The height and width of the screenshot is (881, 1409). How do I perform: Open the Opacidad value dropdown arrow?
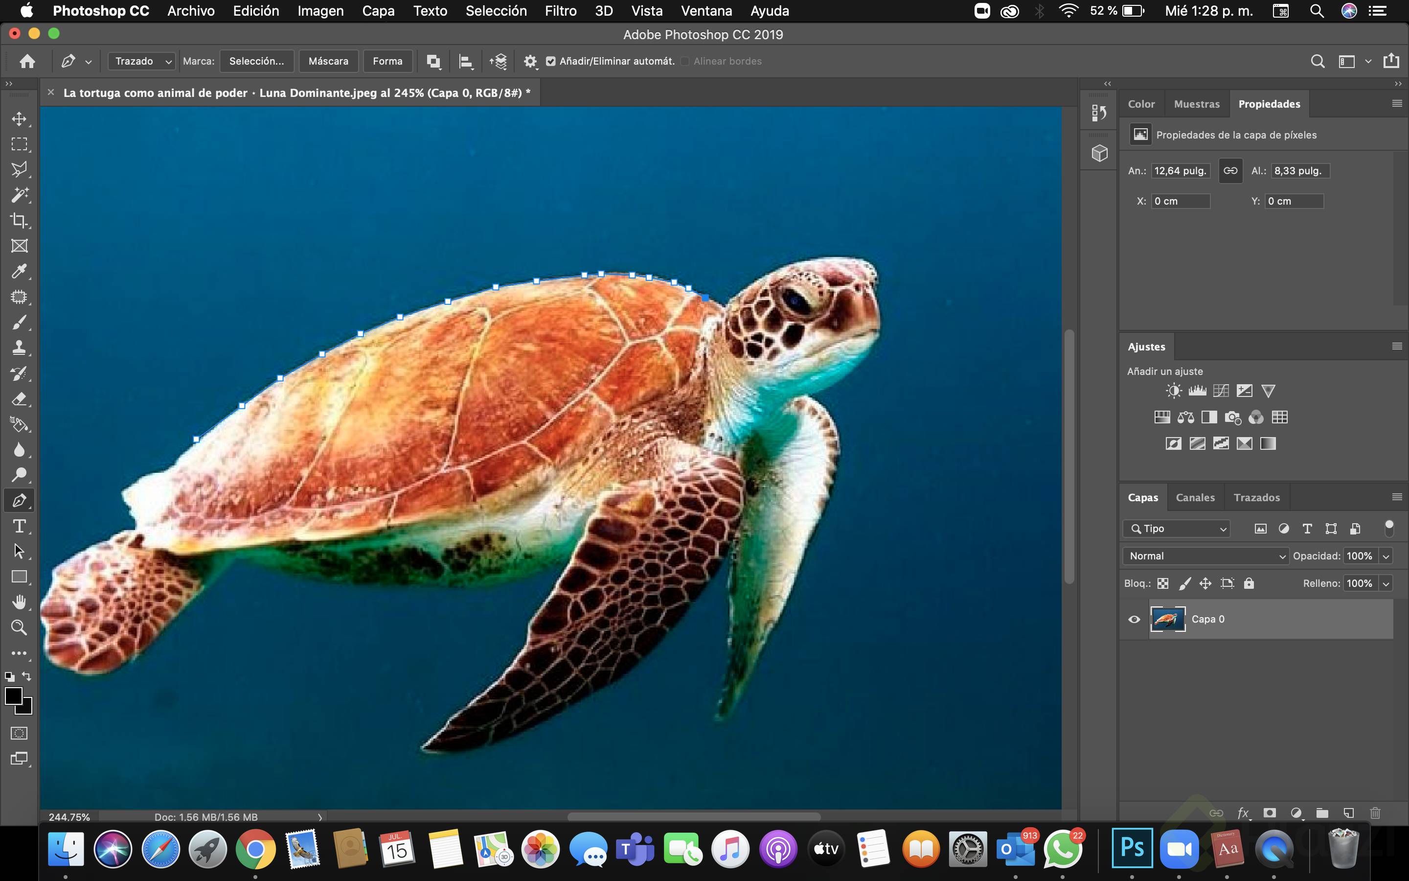[1386, 556]
